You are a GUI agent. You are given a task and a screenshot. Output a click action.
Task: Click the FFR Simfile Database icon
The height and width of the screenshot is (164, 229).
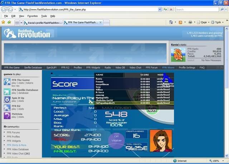tap(7, 92)
